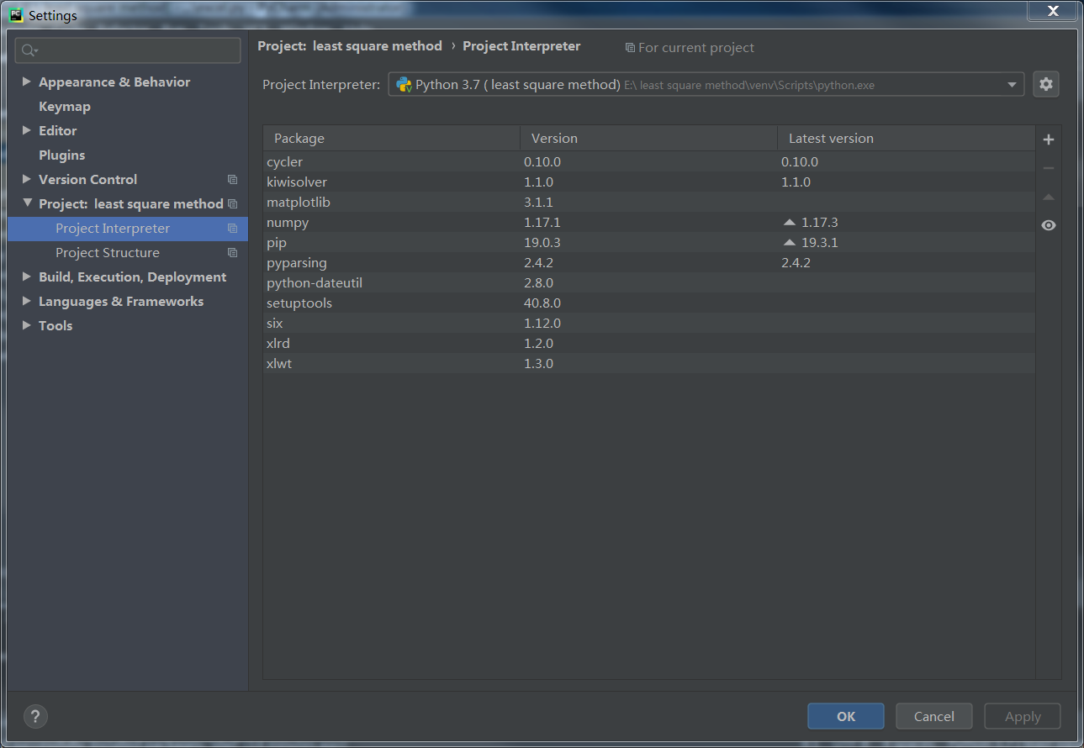Viewport: 1084px width, 748px height.
Task: Expand the Version Control section
Action: pos(27,179)
